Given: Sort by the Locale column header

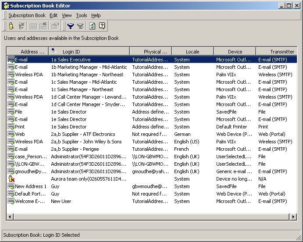Looking at the screenshot, I should click(192, 52).
